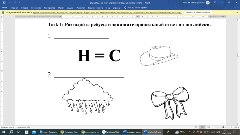Image resolution: width=240 pixels, height=135 pixels.
Task: Switch to Word 'ағылшын' taskbar document
Action: coord(132,132)
